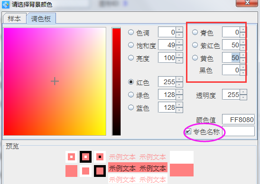The height and width of the screenshot is (184, 260).
Task: Increase the 饱和度 value with up arrow
Action: [179, 42]
